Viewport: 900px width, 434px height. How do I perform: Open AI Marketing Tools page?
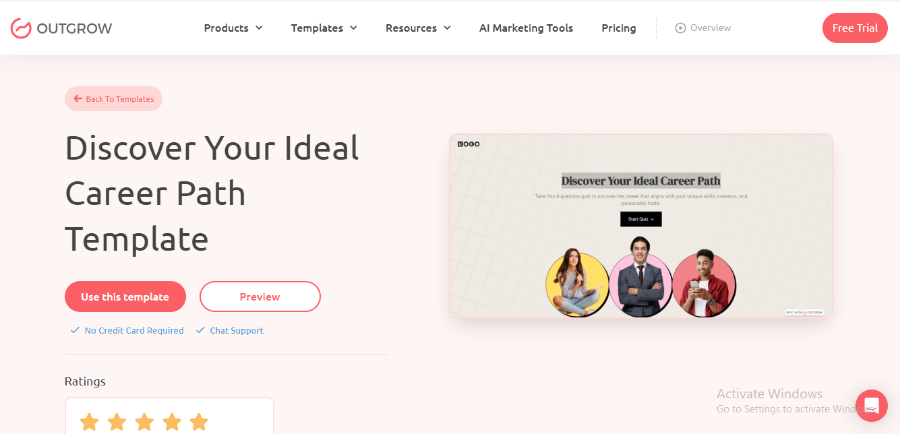(x=526, y=28)
